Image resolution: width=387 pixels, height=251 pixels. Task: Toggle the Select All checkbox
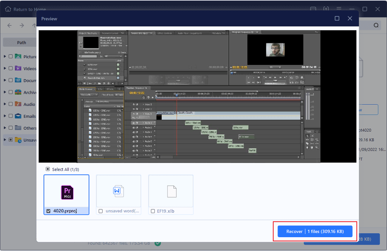[x=48, y=169]
